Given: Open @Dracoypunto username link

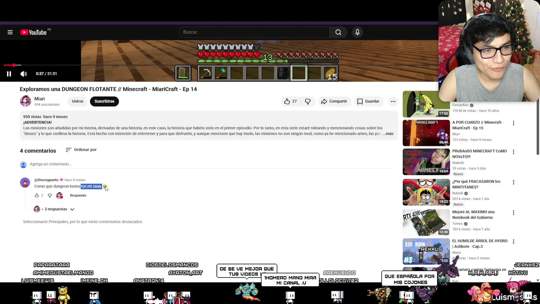Looking at the screenshot, I should coord(46,180).
